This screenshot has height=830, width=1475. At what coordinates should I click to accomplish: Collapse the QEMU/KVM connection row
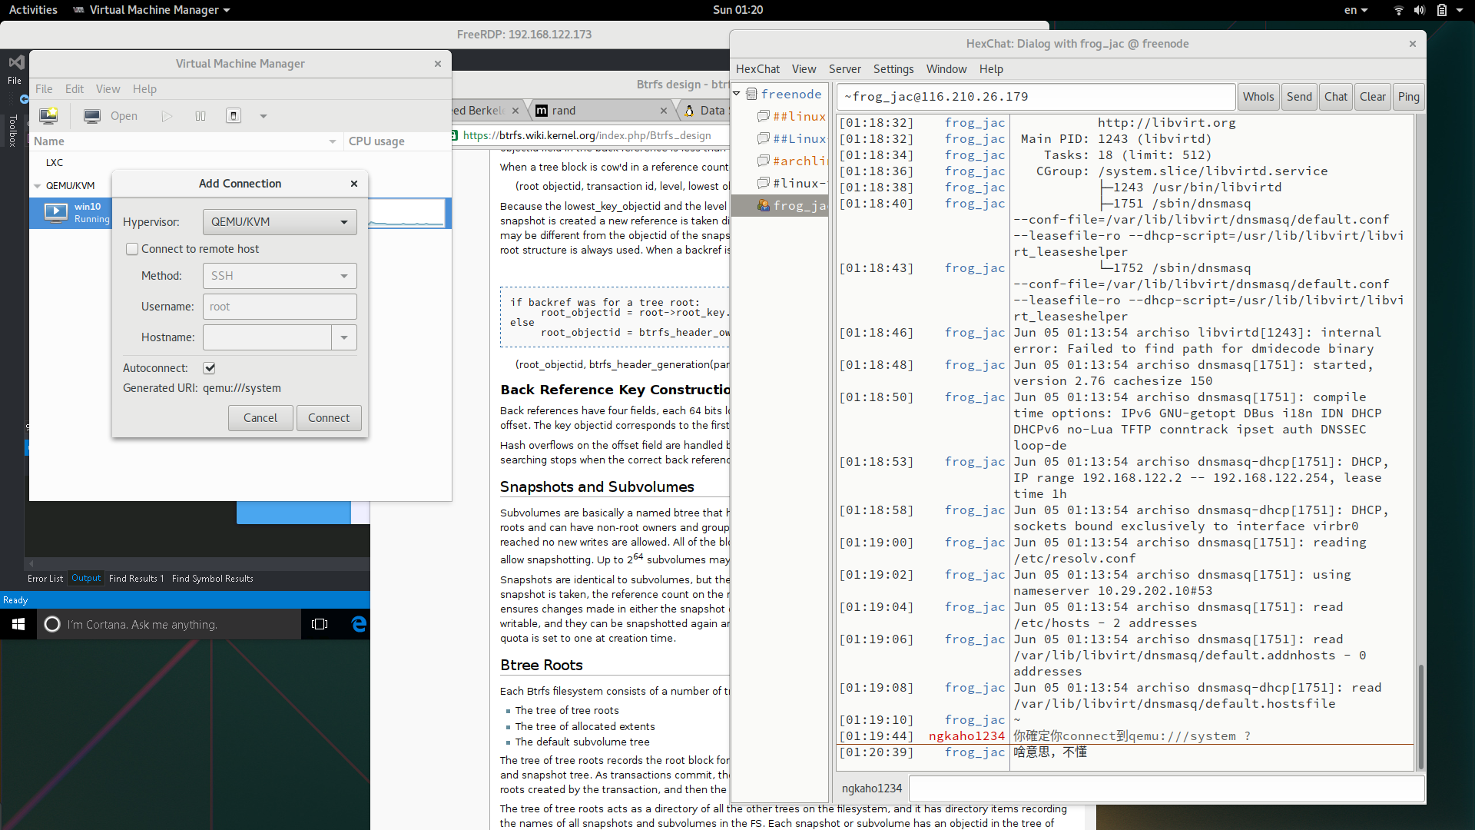coord(37,186)
